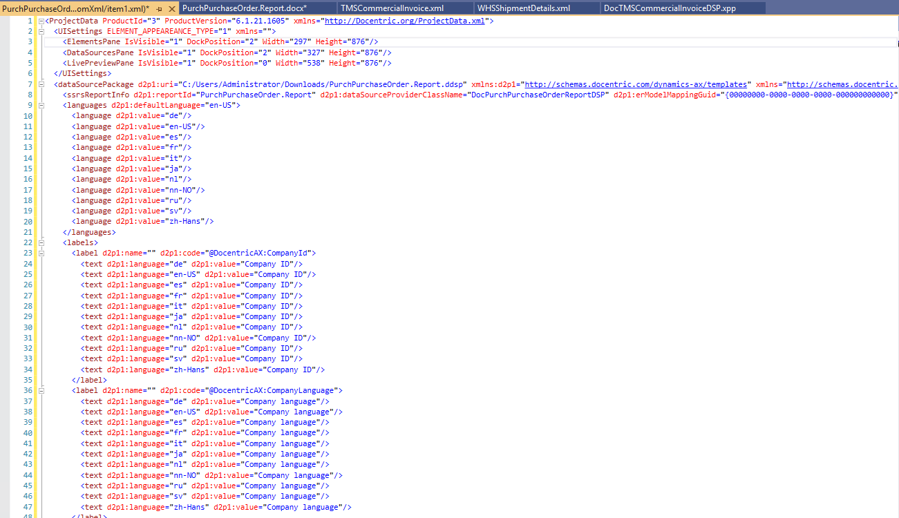Collapse the ProjectData root element

click(x=41, y=21)
